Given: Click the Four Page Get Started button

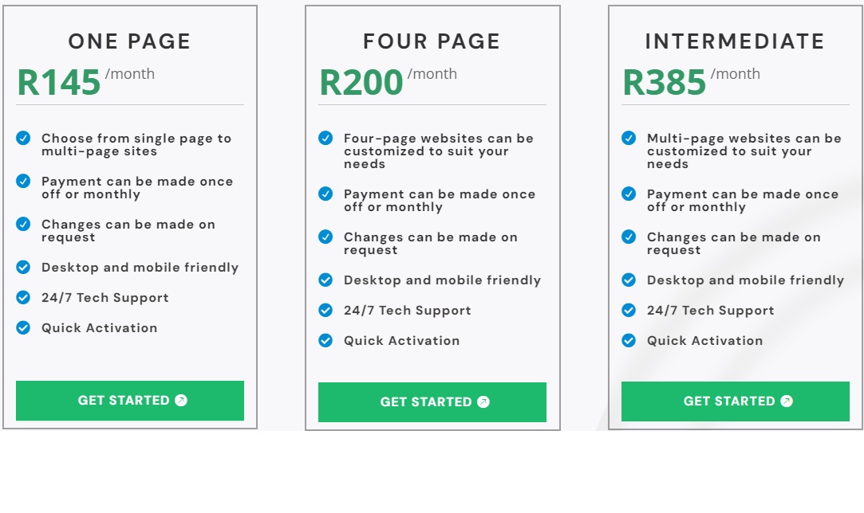Looking at the screenshot, I should point(432,402).
